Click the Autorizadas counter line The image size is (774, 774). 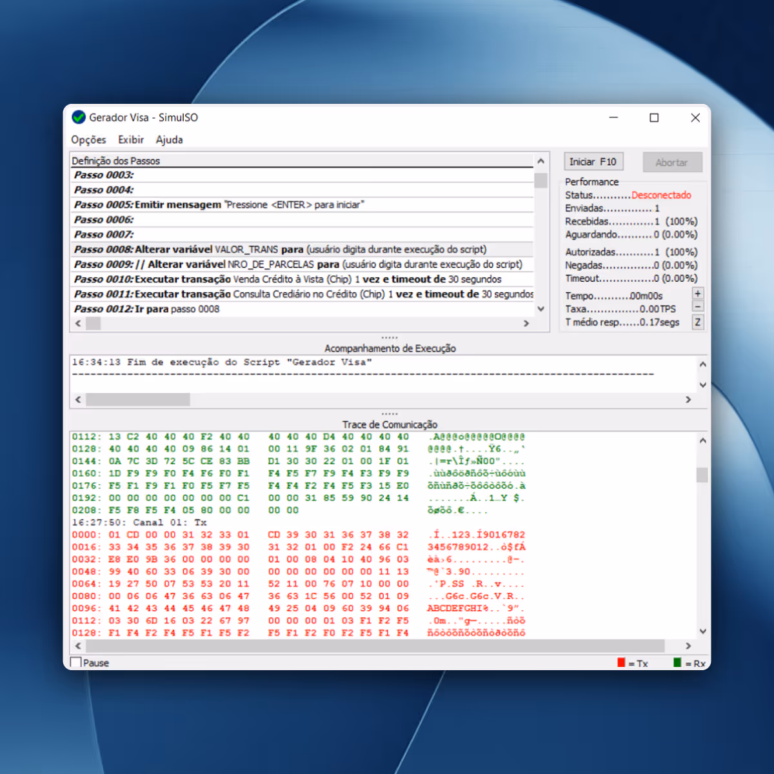[631, 252]
